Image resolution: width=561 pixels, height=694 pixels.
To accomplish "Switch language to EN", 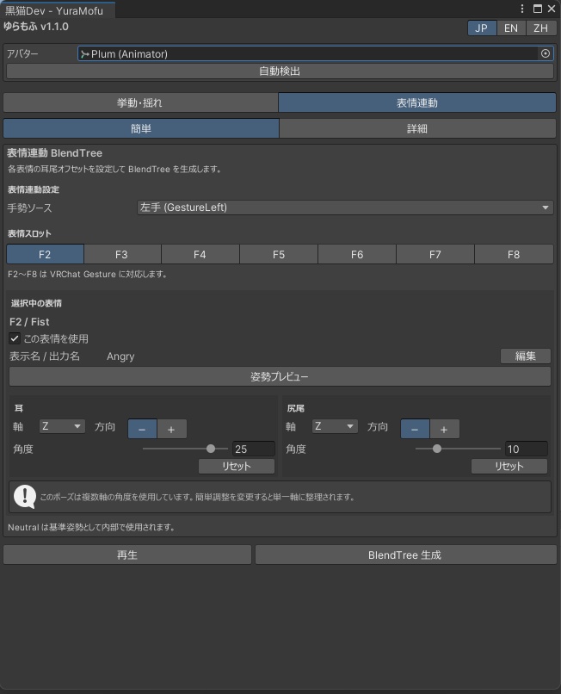I will click(511, 28).
